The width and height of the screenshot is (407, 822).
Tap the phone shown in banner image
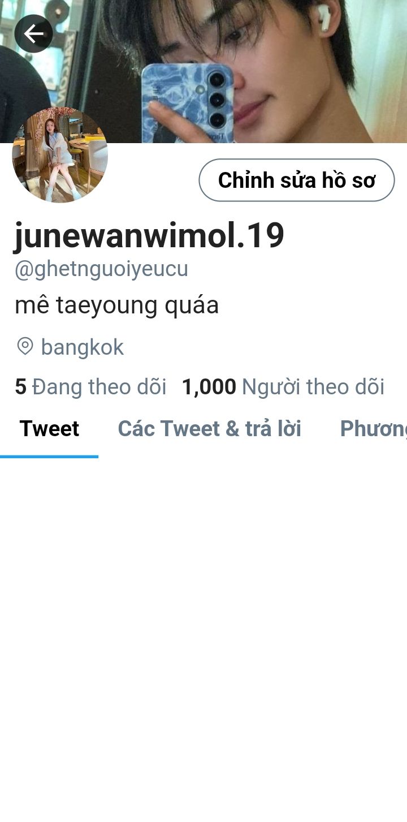(x=187, y=103)
